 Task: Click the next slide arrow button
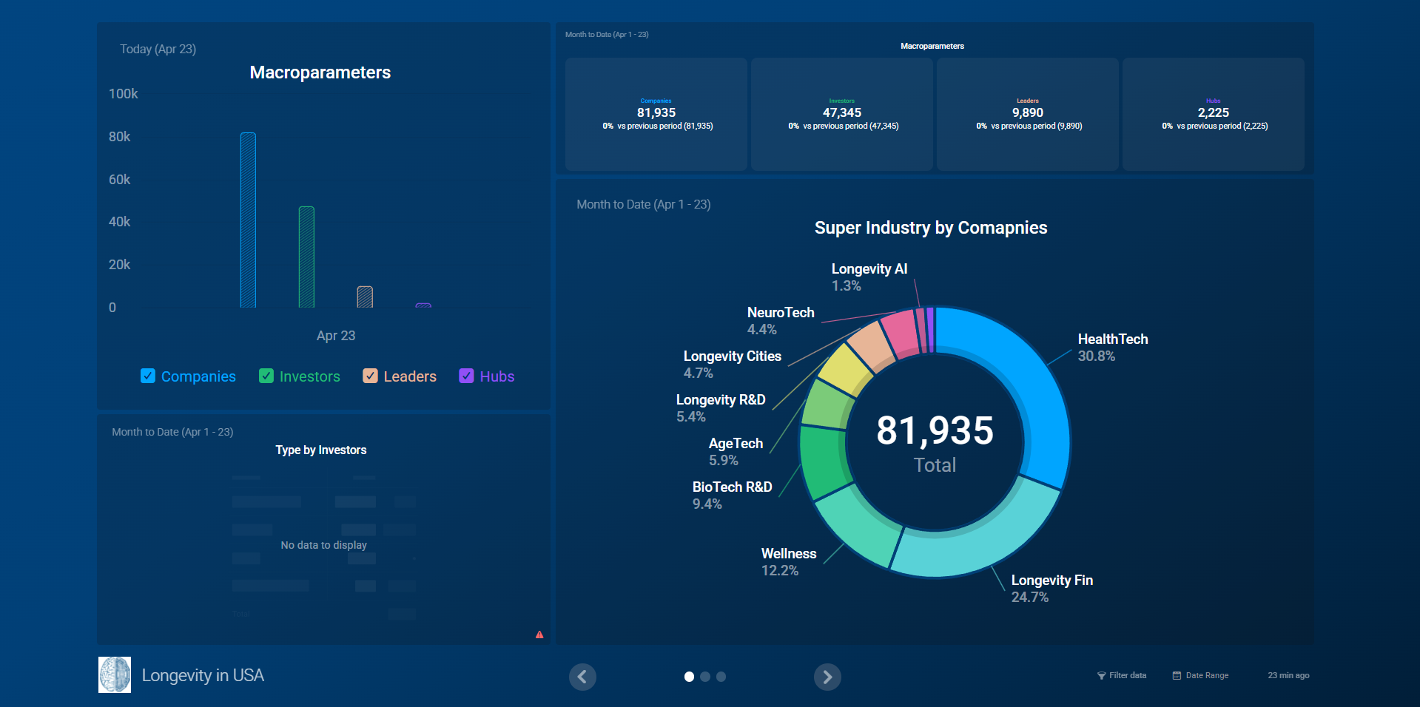tap(827, 677)
